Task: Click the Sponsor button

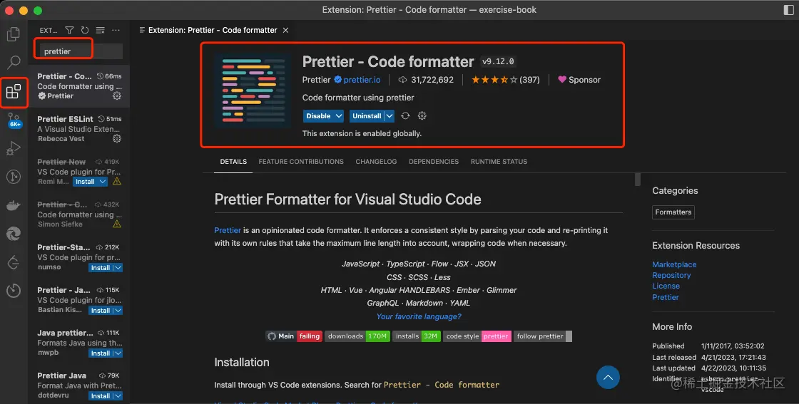Action: [579, 80]
